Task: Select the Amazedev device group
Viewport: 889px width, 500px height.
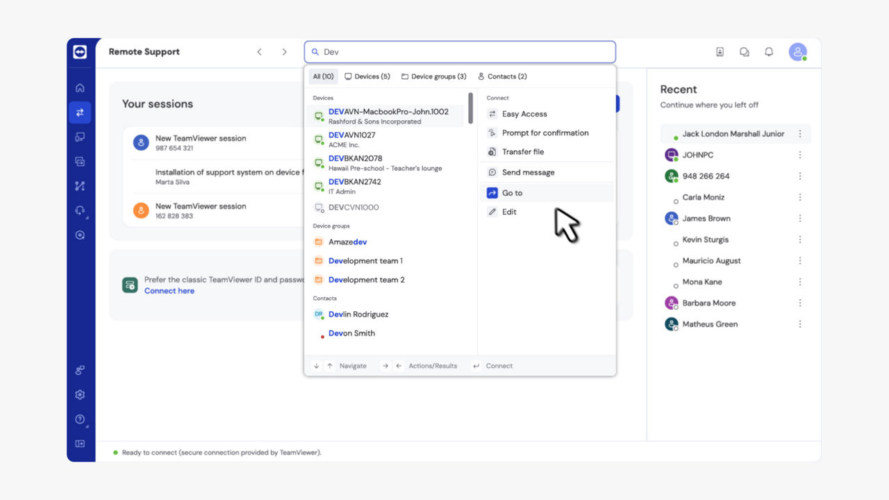Action: (386, 242)
